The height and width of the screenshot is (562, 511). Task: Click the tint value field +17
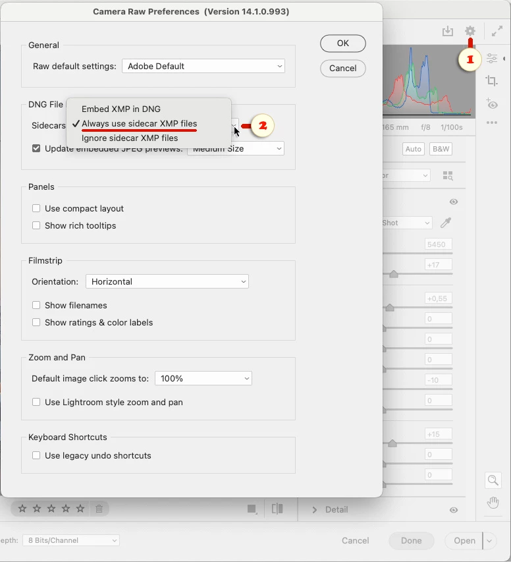pyautogui.click(x=439, y=264)
